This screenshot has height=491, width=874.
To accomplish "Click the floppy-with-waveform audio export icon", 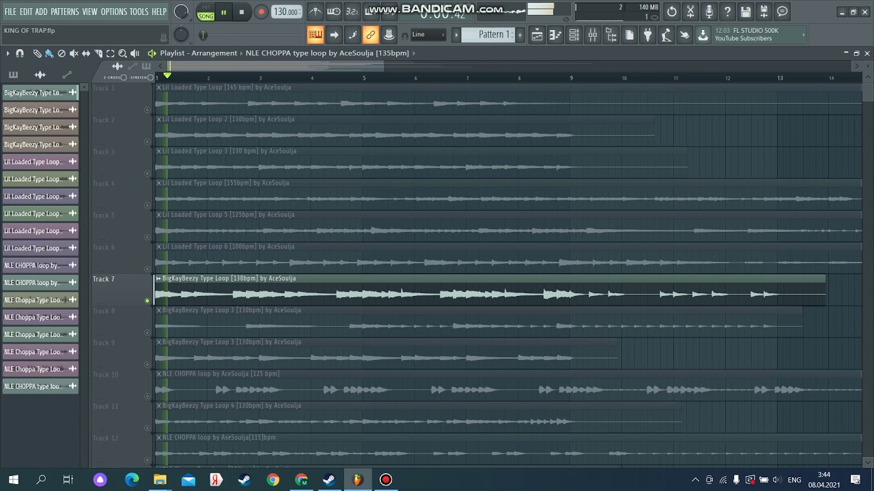I will click(x=764, y=12).
